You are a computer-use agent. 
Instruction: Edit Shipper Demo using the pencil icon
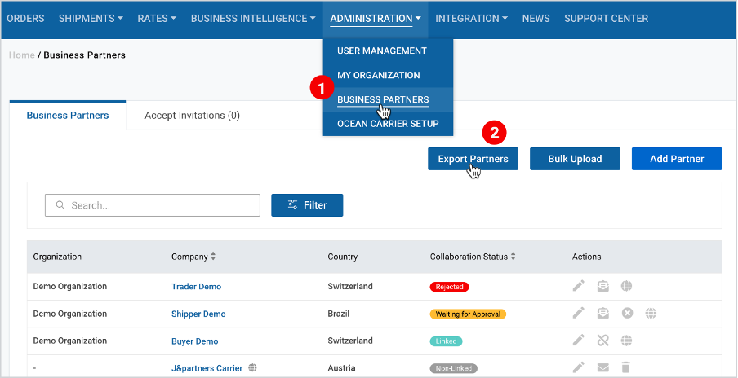[x=579, y=313]
